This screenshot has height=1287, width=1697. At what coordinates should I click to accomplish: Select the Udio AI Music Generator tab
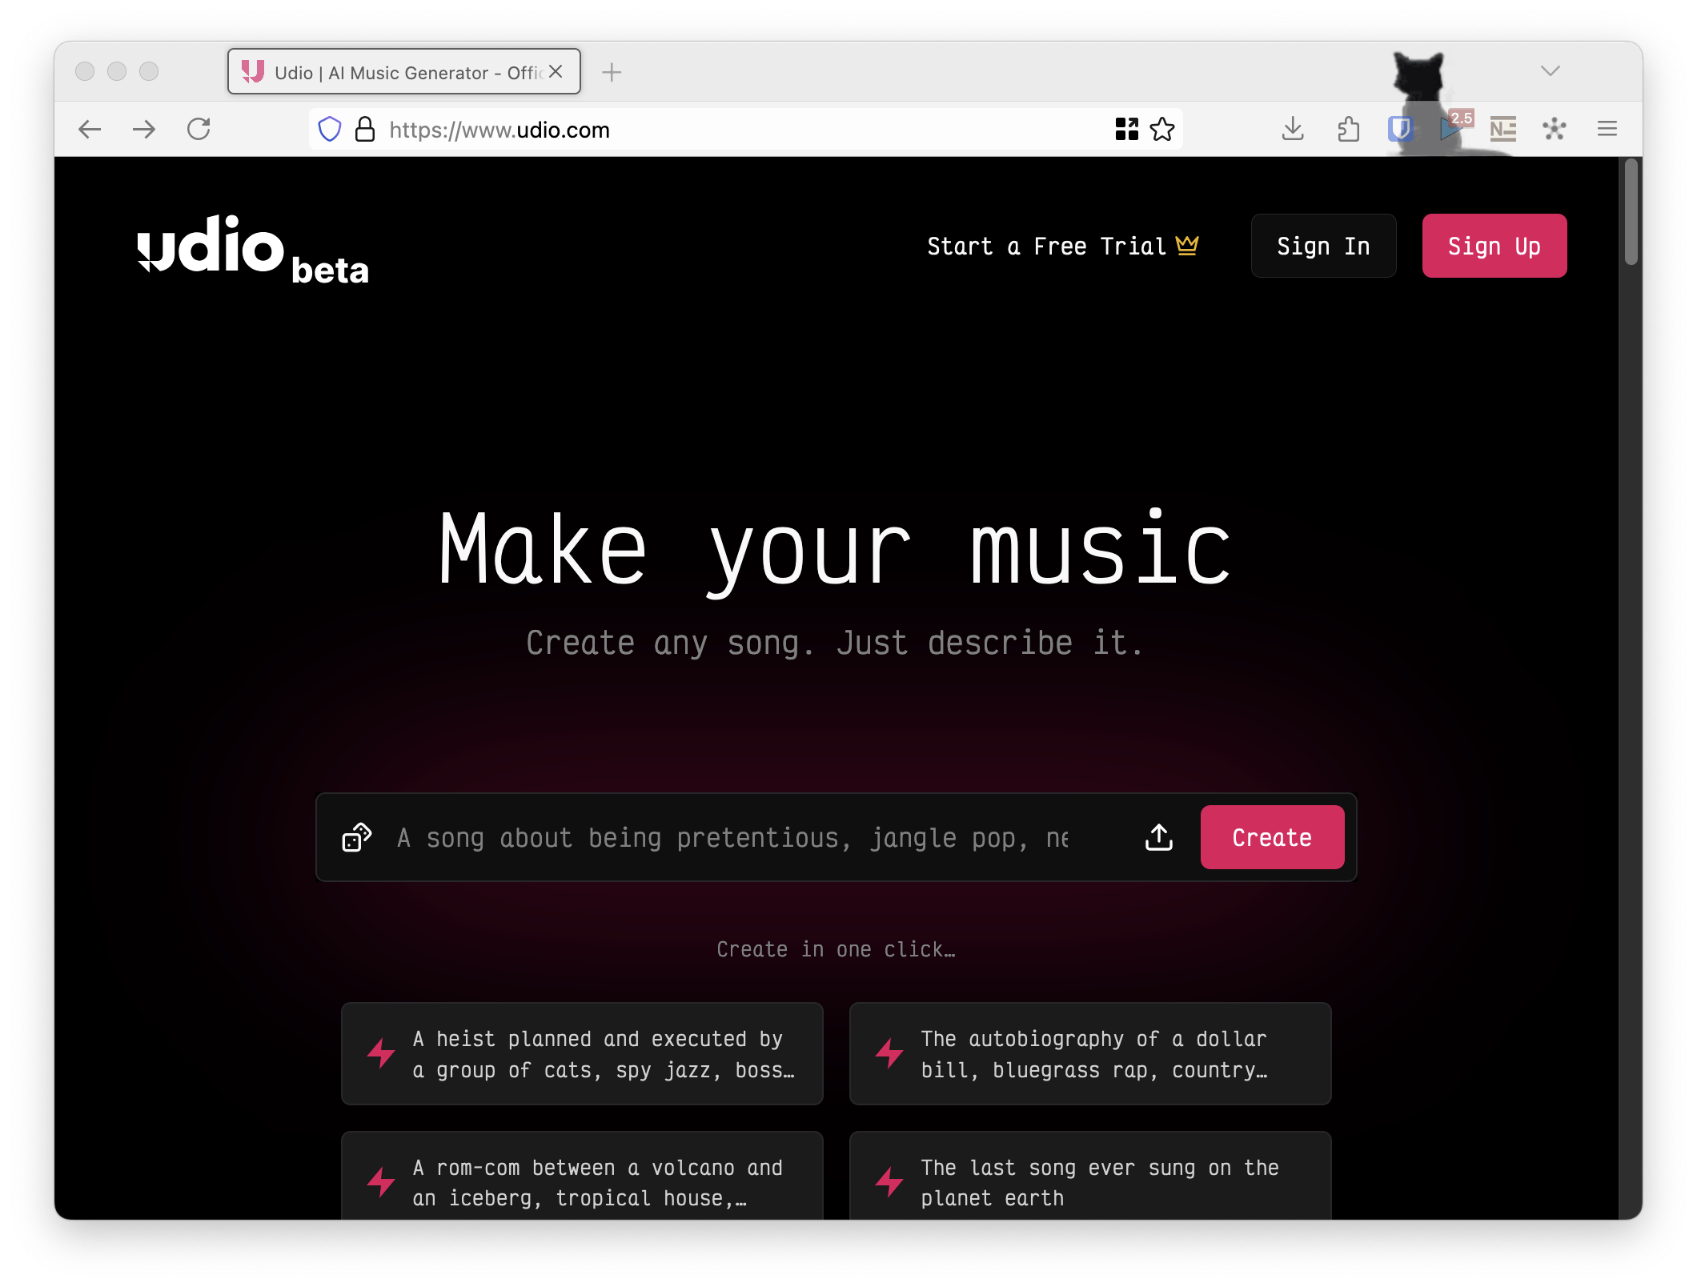tap(404, 72)
